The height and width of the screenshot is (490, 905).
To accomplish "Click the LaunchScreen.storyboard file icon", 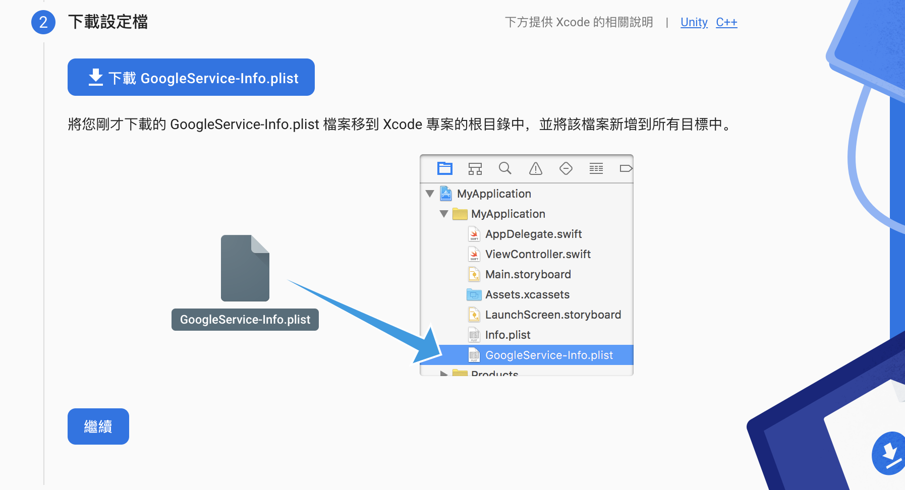I will coord(474,315).
